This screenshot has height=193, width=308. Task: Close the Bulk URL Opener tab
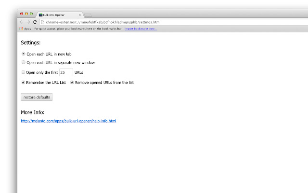[x=80, y=15]
